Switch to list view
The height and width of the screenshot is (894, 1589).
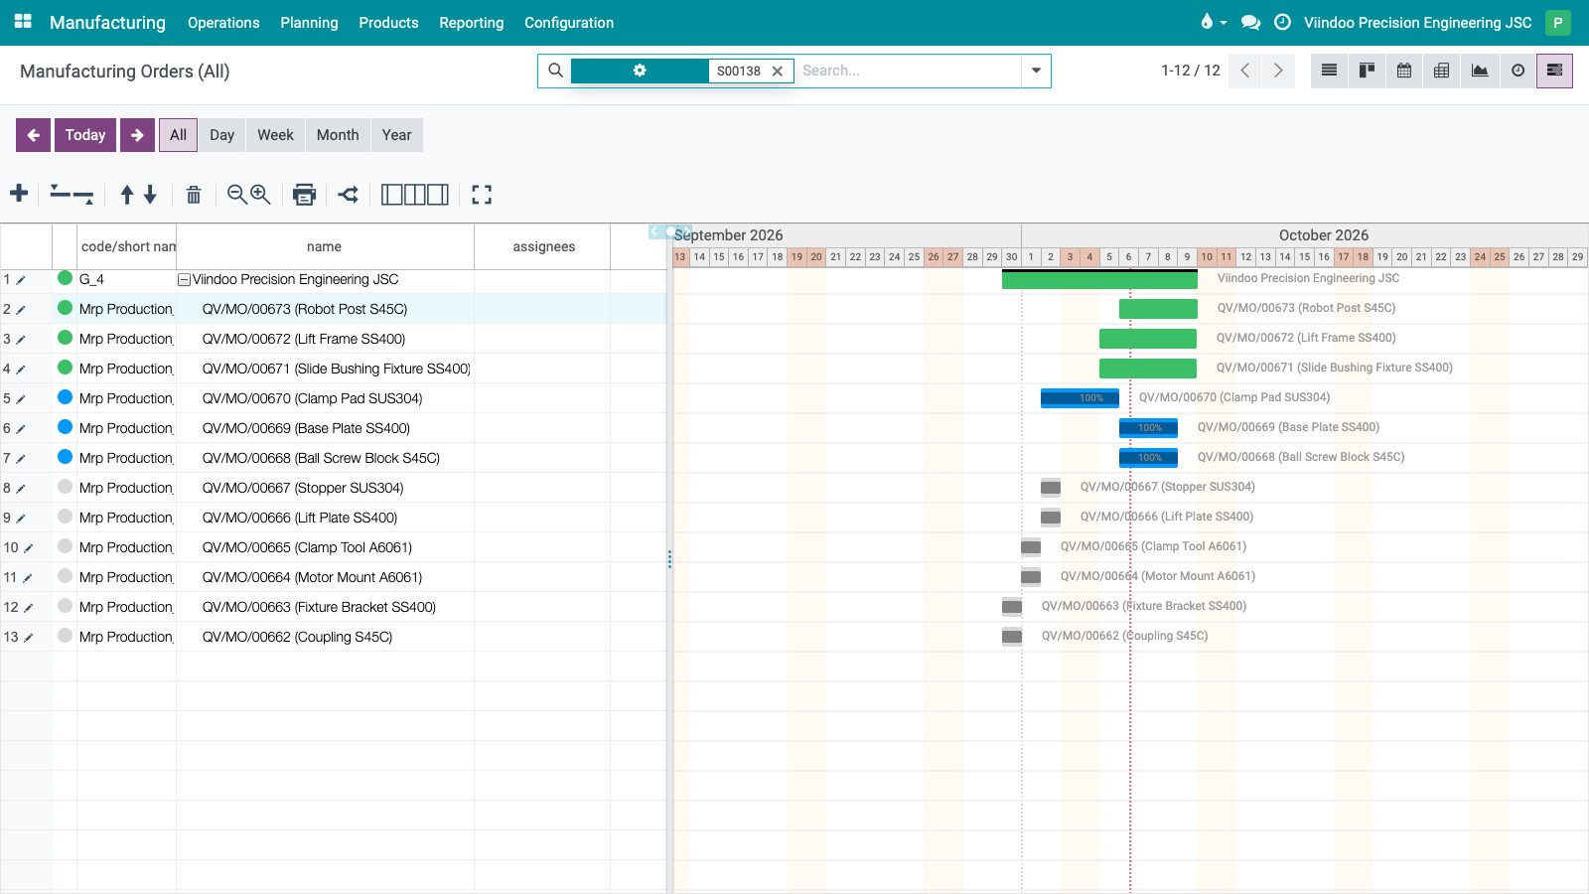point(1329,71)
